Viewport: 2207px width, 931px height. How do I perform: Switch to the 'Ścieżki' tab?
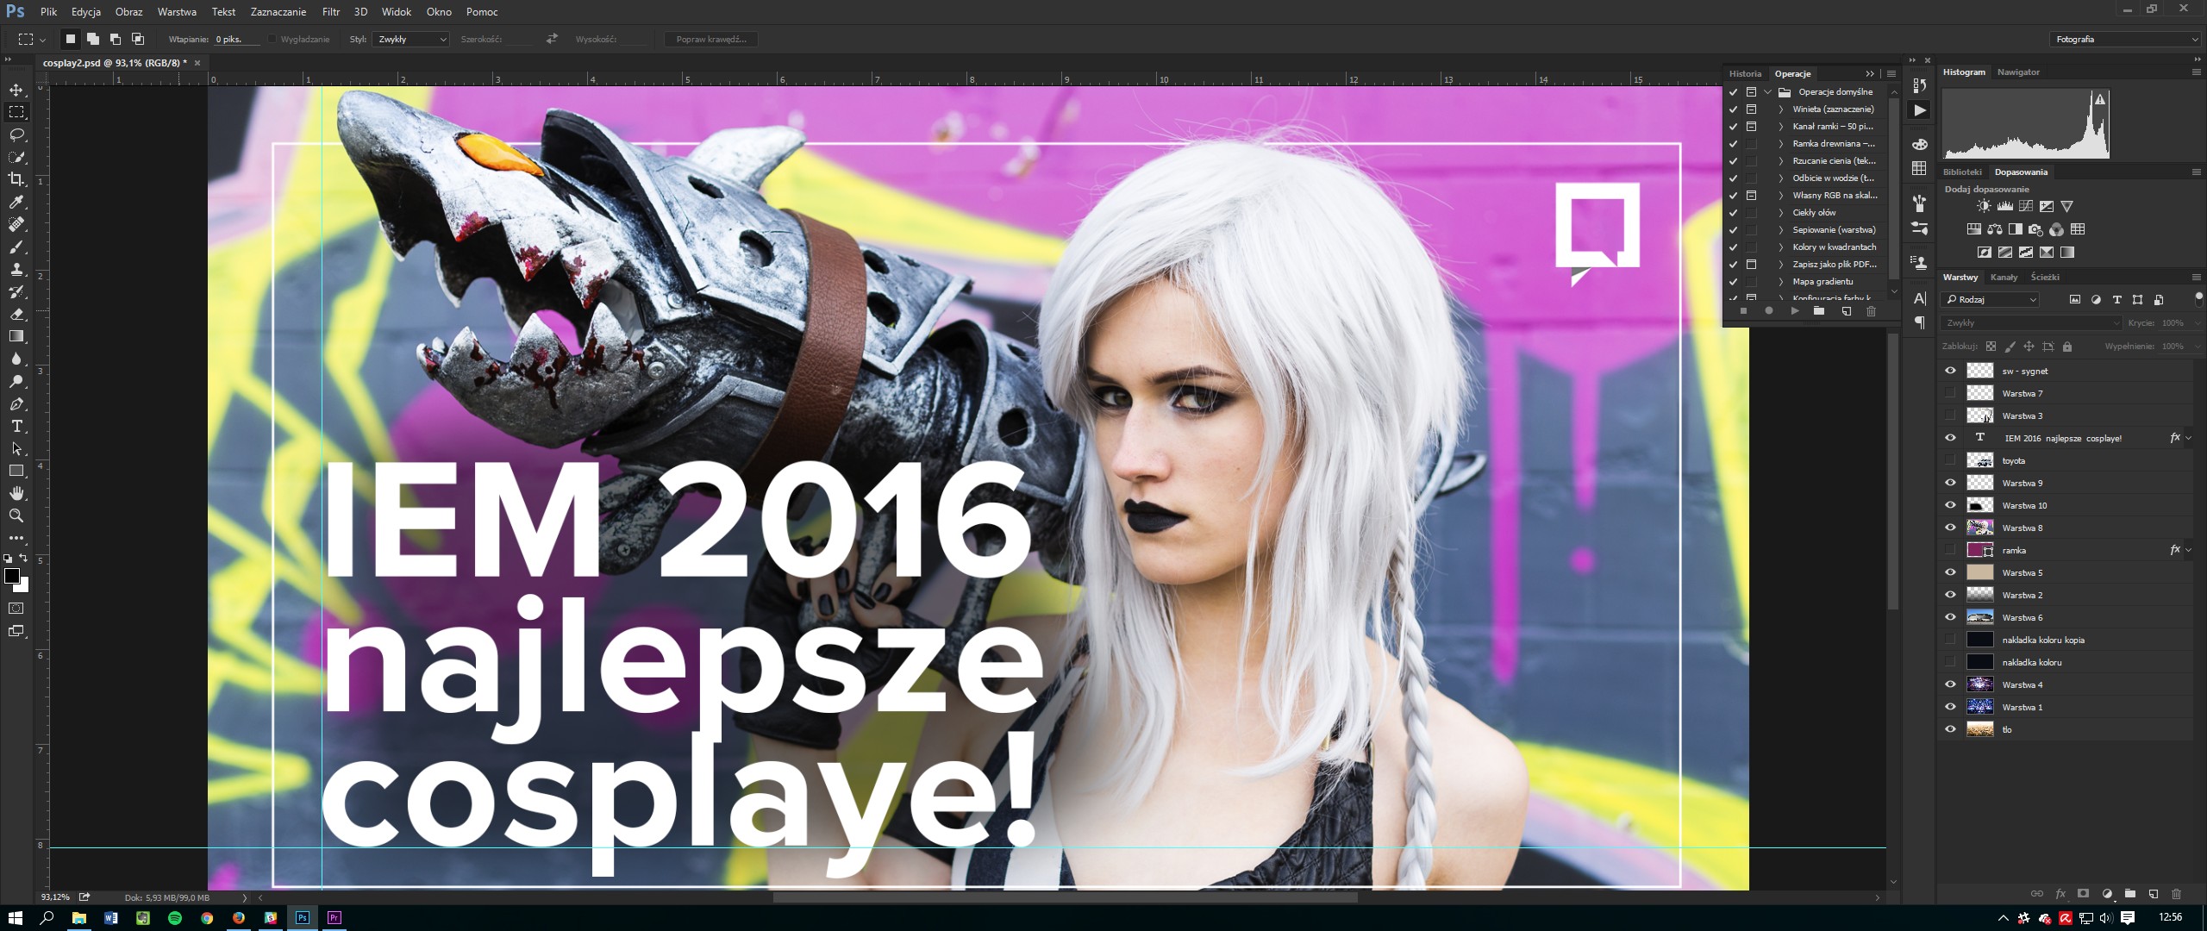point(2045,277)
